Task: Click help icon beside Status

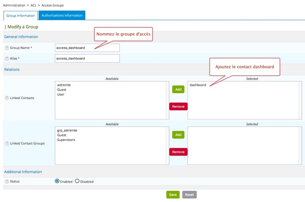Action: click(7, 181)
